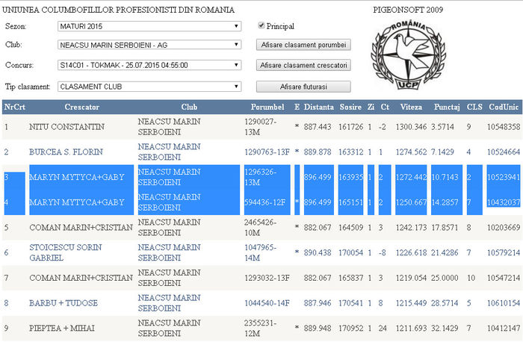This screenshot has height=342, width=523.
Task: Click the Punctaj column header
Action: click(446, 107)
